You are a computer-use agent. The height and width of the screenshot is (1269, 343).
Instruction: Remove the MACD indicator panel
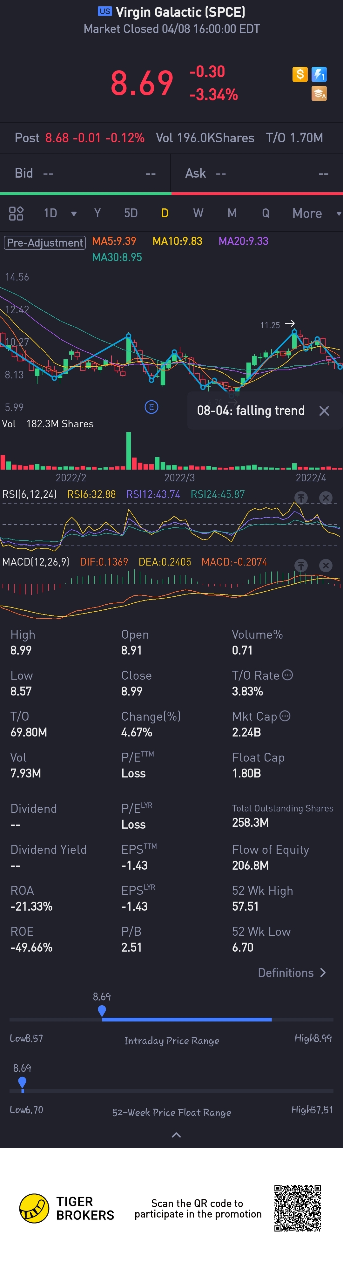326,566
